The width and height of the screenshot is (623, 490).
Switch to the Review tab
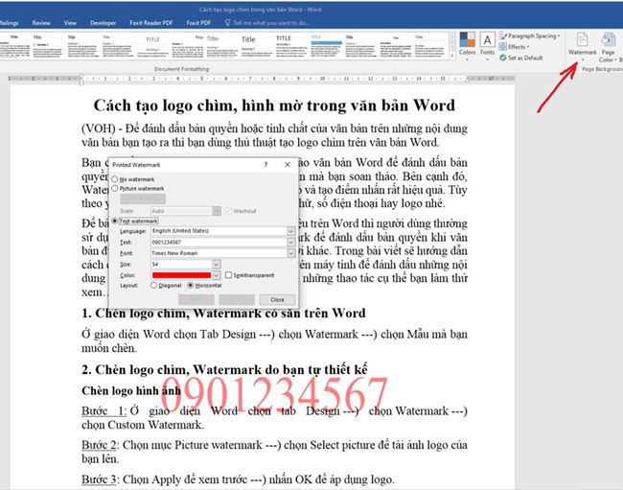pyautogui.click(x=41, y=23)
